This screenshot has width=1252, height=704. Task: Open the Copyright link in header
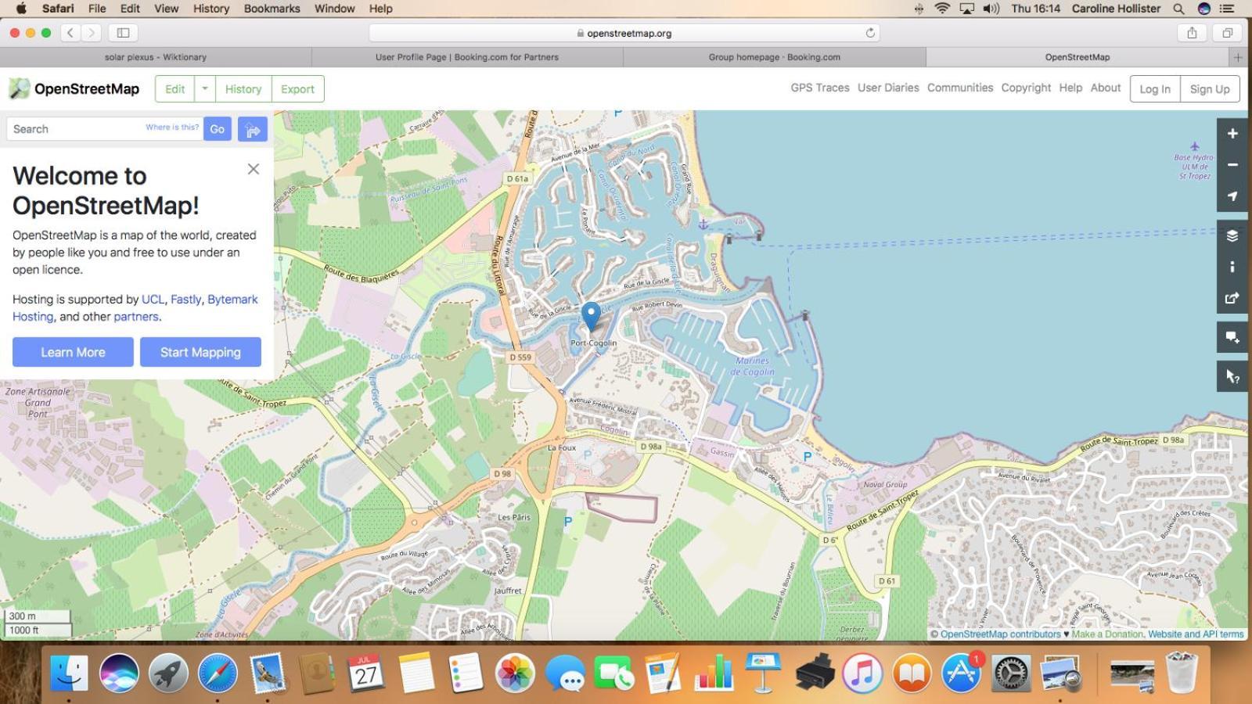pyautogui.click(x=1026, y=88)
